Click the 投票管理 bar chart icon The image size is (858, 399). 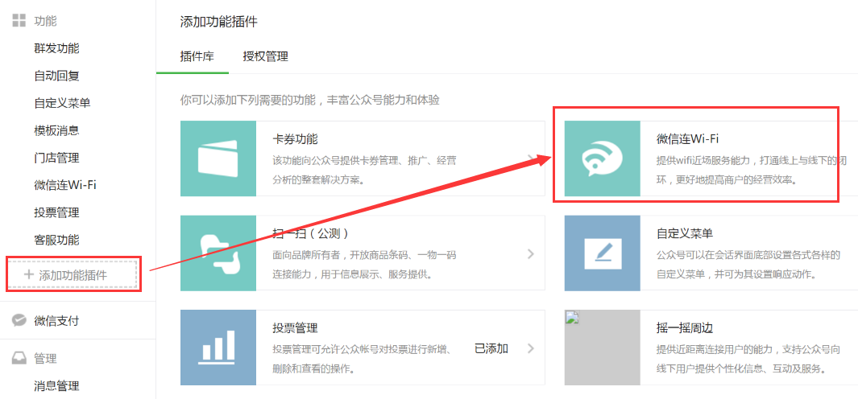point(218,347)
